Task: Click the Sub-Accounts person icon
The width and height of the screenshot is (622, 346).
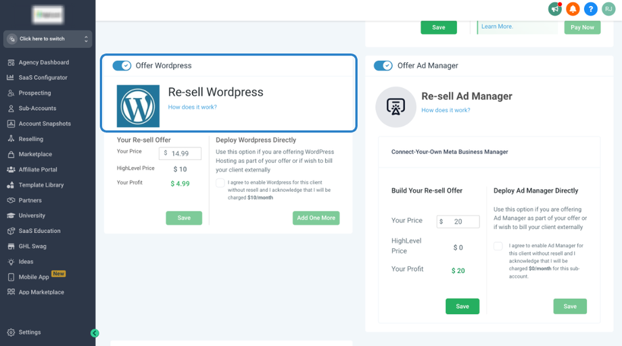Action: pyautogui.click(x=11, y=108)
